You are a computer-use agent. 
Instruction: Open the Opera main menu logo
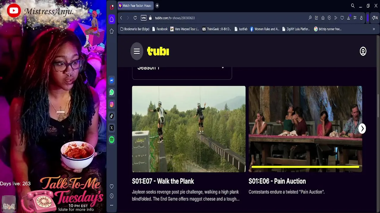(x=112, y=7)
